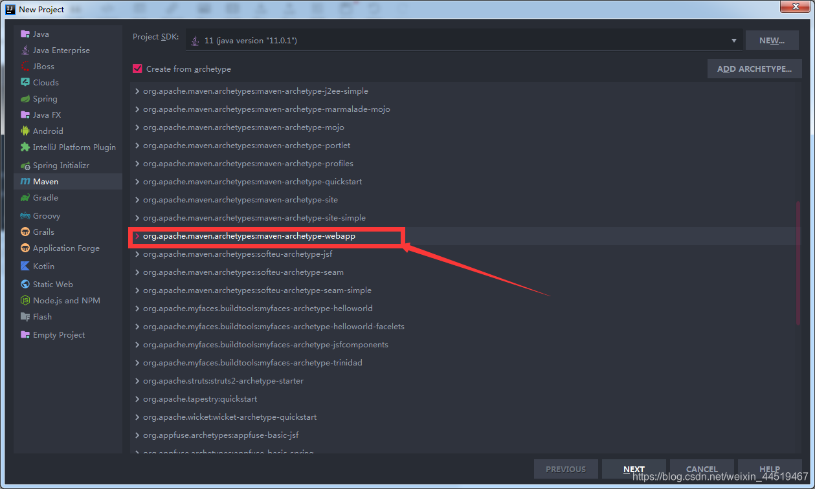Viewport: 815px width, 489px height.
Task: Select Java Enterprise project type
Action: click(68, 50)
